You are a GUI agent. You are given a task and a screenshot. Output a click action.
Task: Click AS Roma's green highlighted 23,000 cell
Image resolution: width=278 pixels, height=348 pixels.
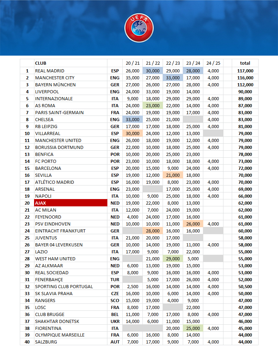tap(153, 106)
